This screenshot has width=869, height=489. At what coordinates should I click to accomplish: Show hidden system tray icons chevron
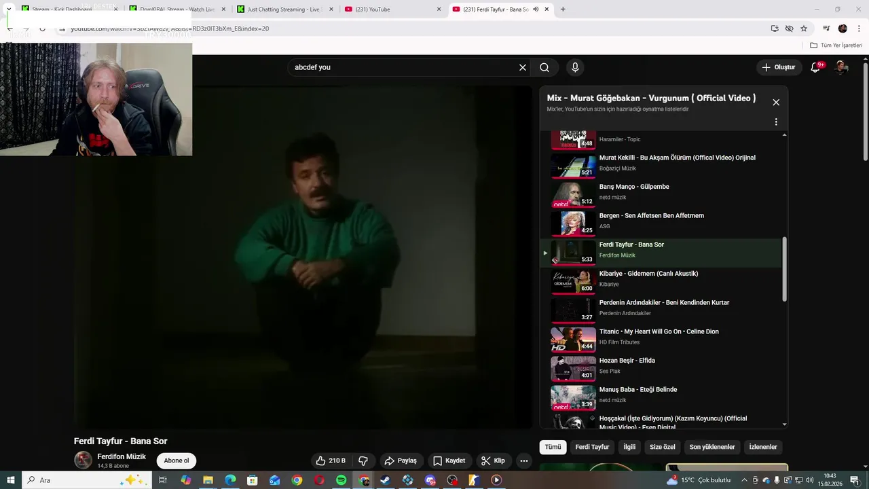[x=744, y=480]
